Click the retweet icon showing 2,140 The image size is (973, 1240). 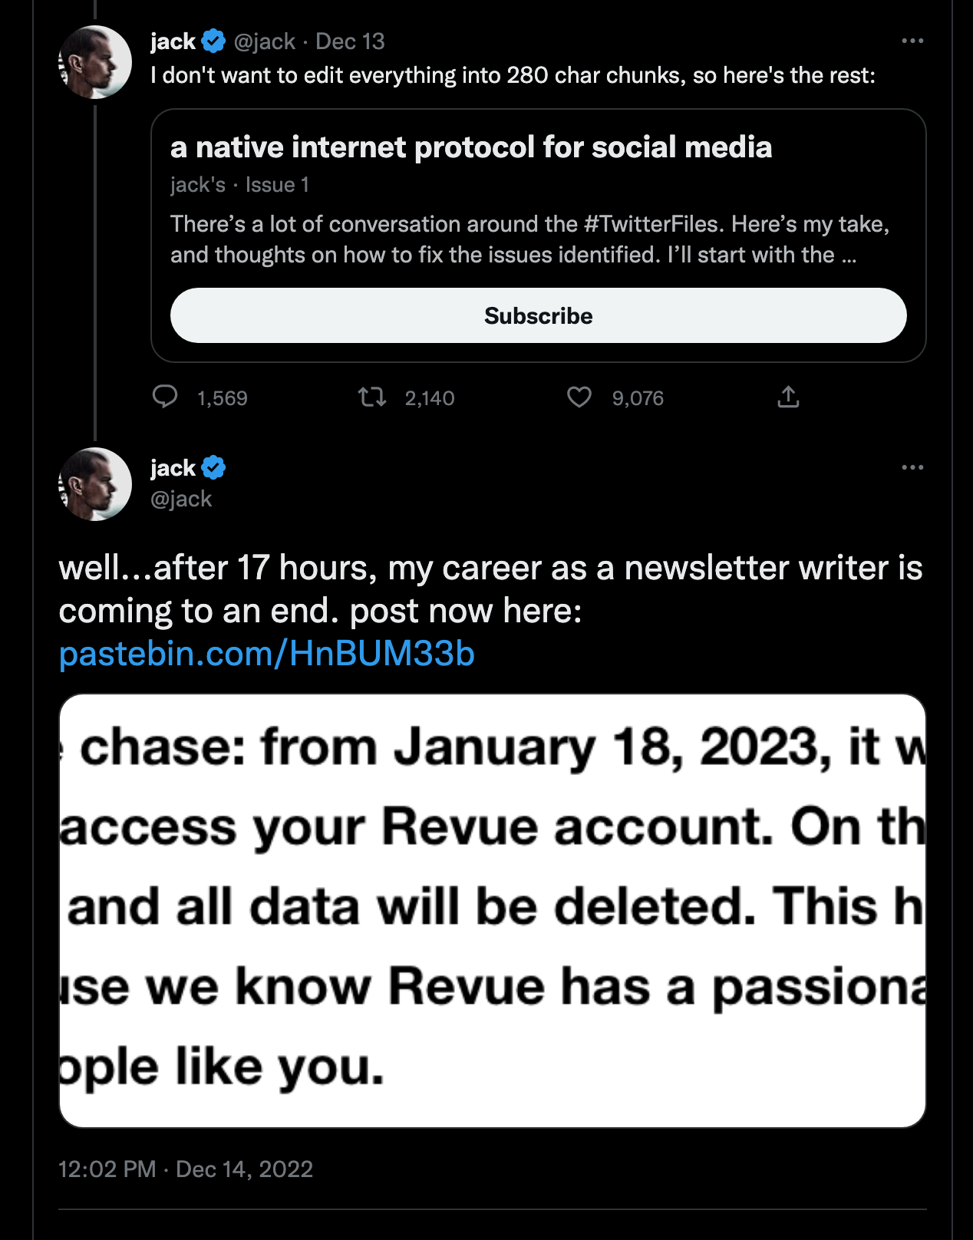[372, 397]
